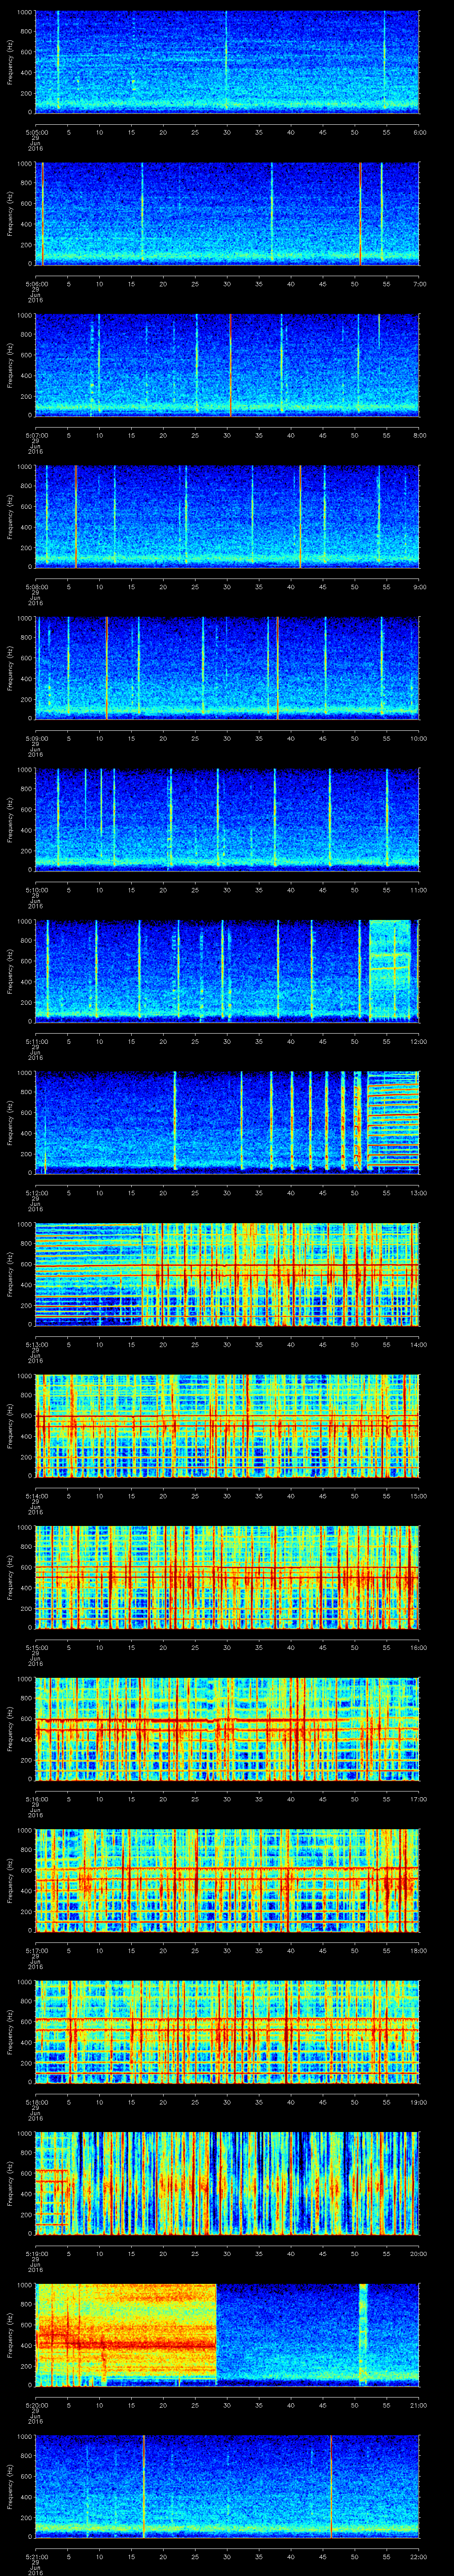The width and height of the screenshot is (454, 2576).
Task: Click the '5:17:00' time label
Action: click(36, 1950)
